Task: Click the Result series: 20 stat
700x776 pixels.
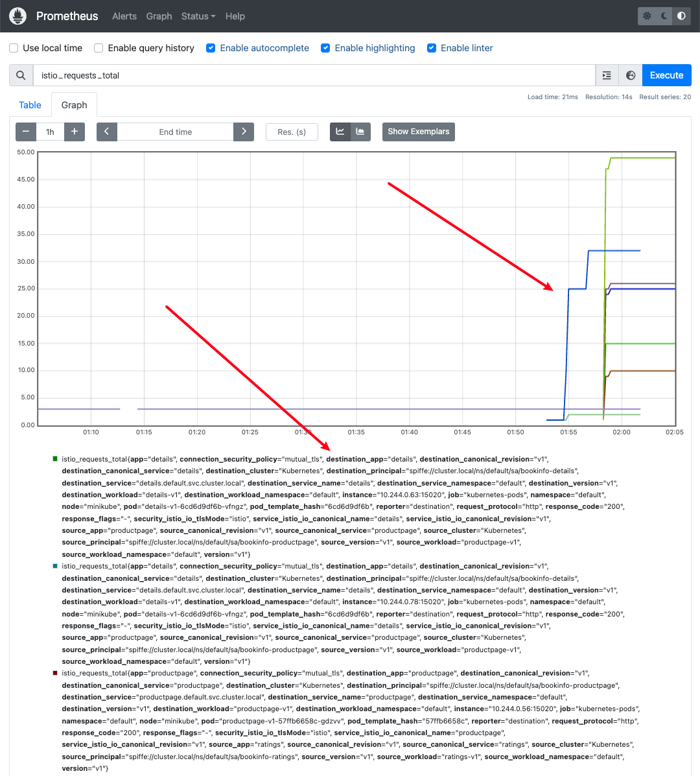Action: (665, 97)
